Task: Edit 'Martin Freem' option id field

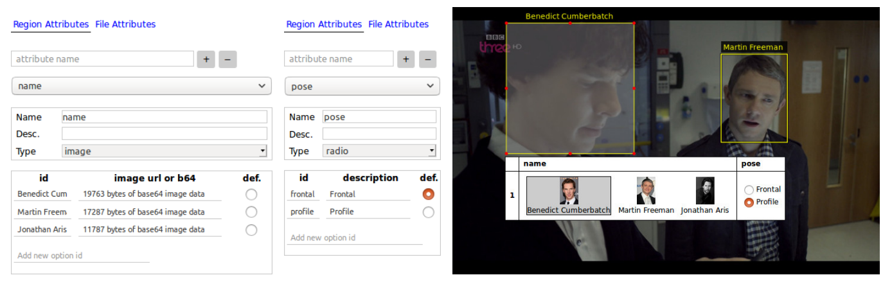Action: [42, 212]
